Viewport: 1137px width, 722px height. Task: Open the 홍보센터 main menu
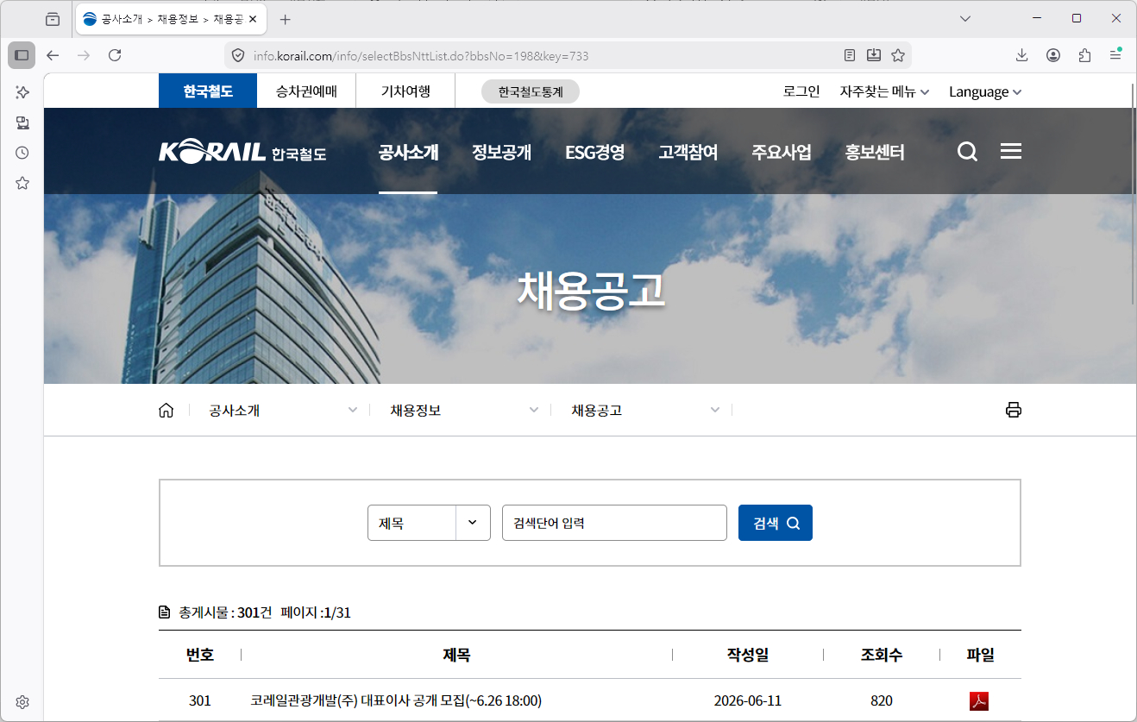point(875,153)
